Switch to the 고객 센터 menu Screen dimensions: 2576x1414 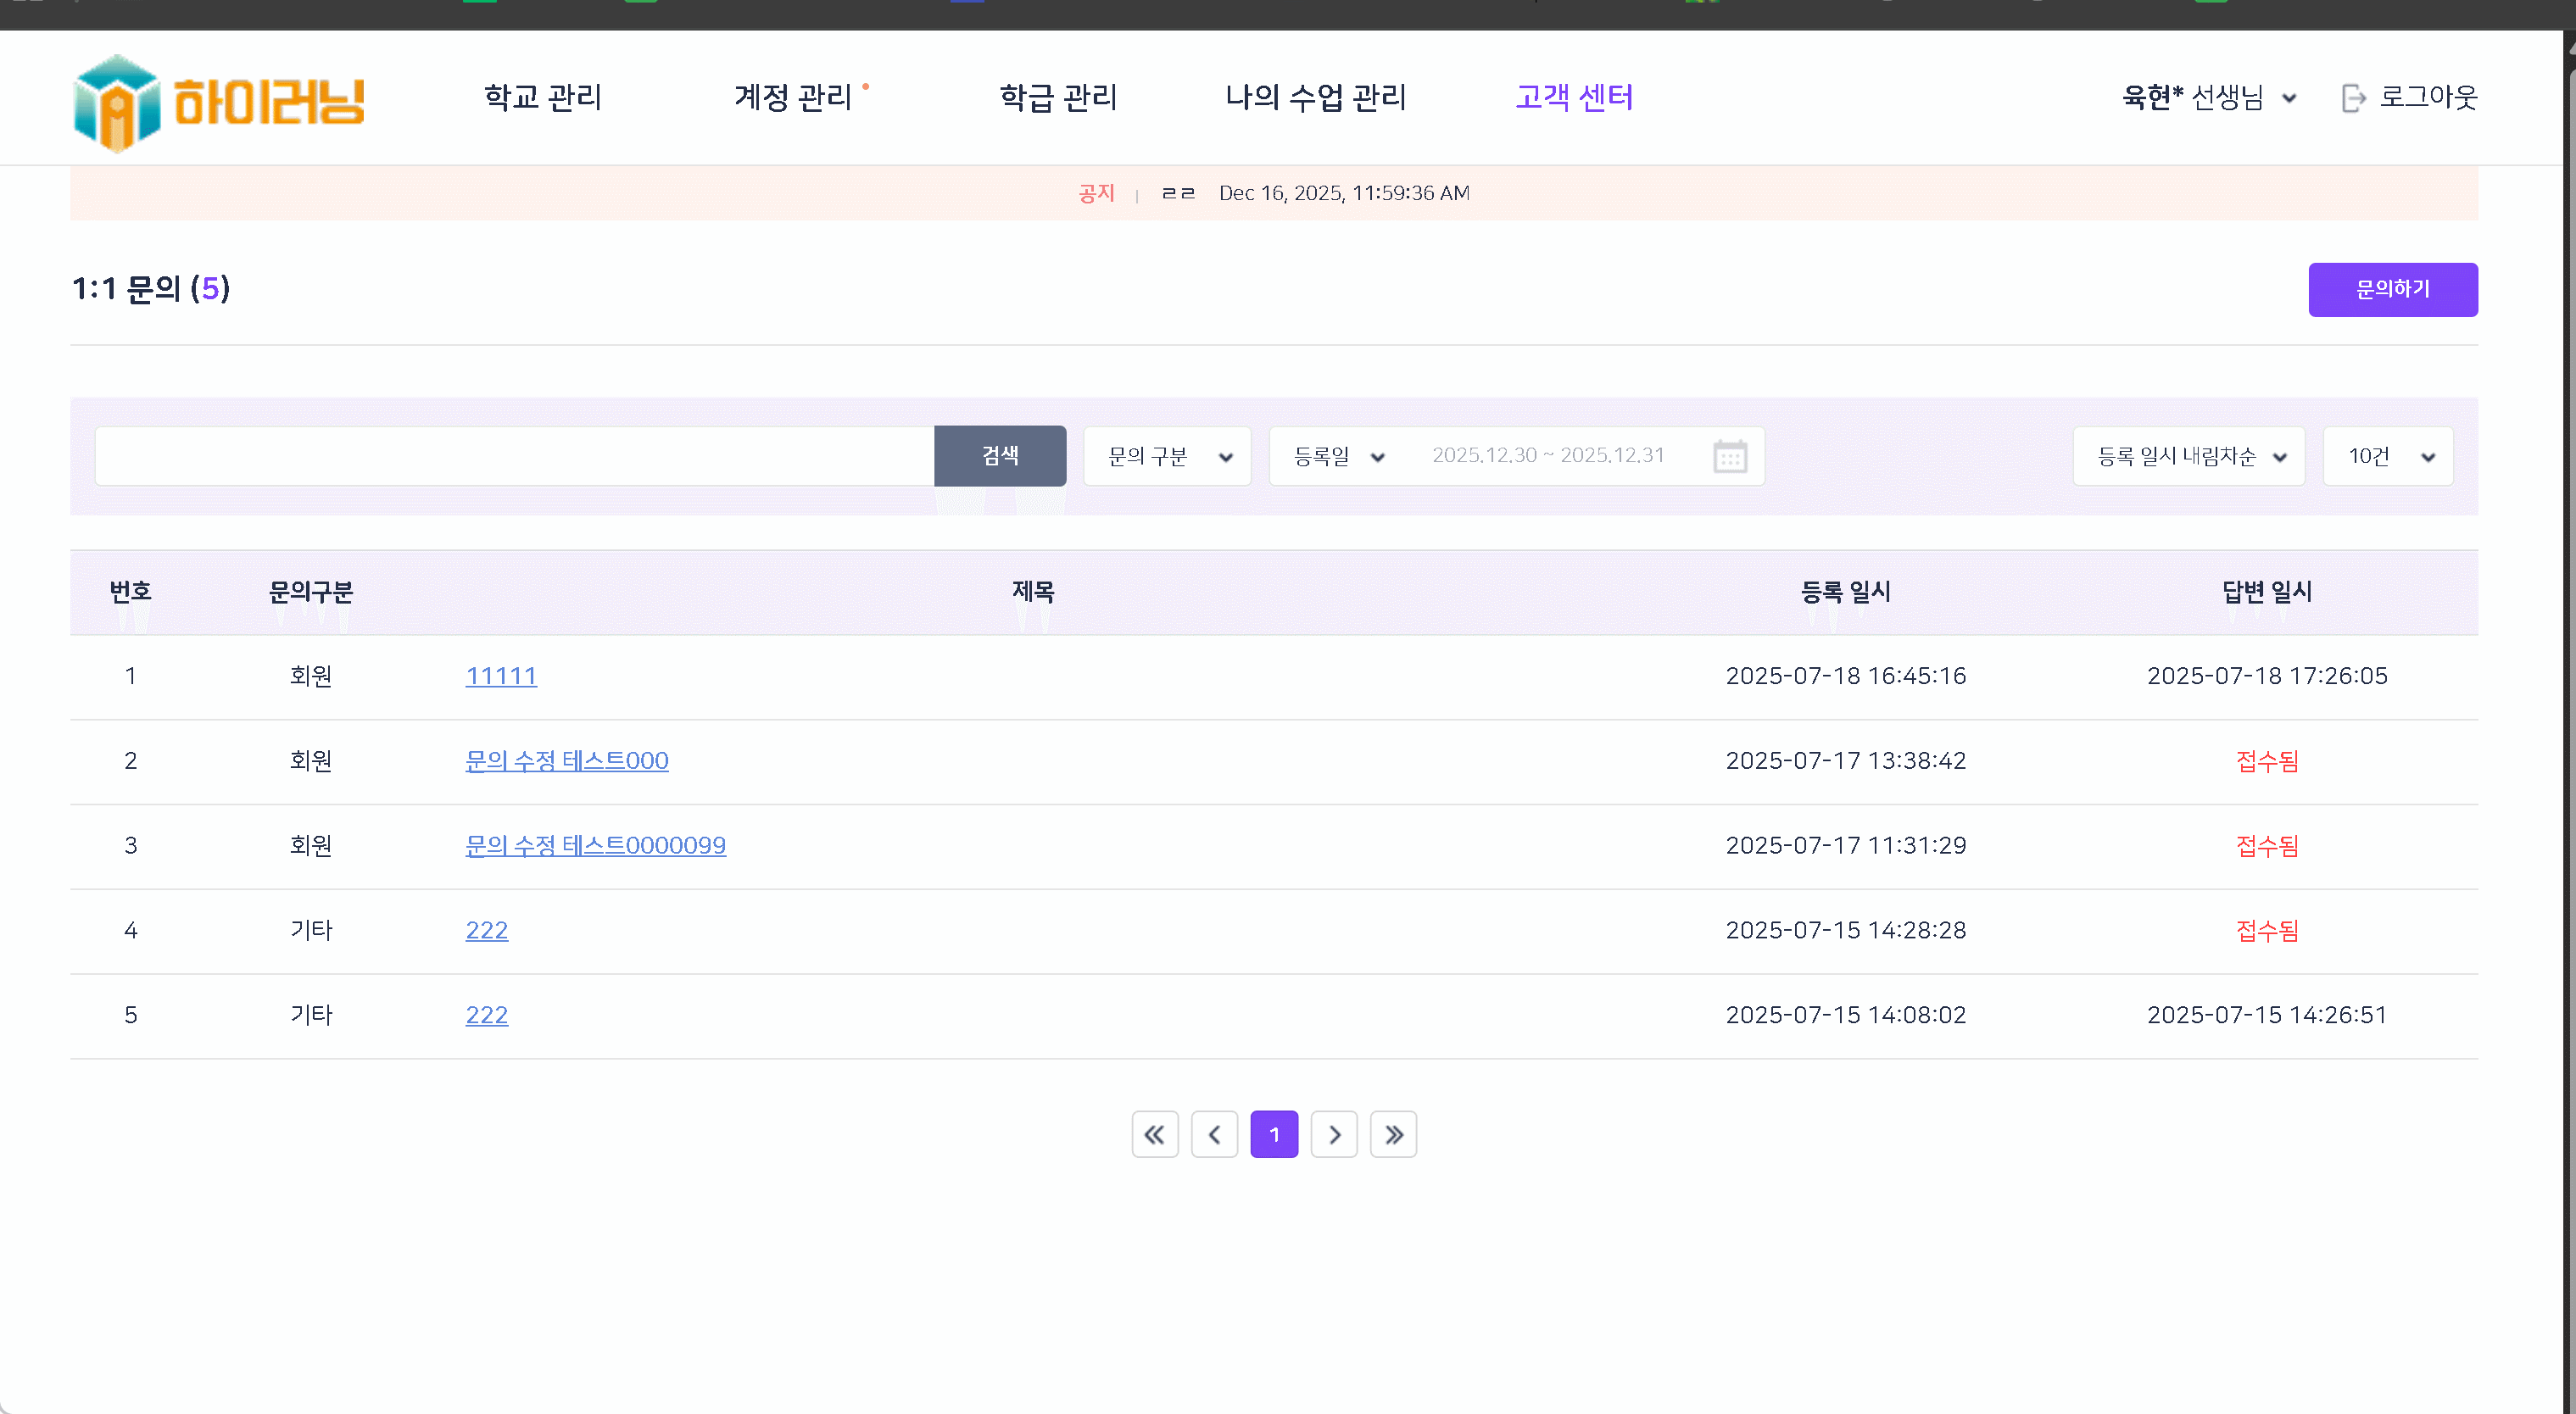coord(1574,97)
